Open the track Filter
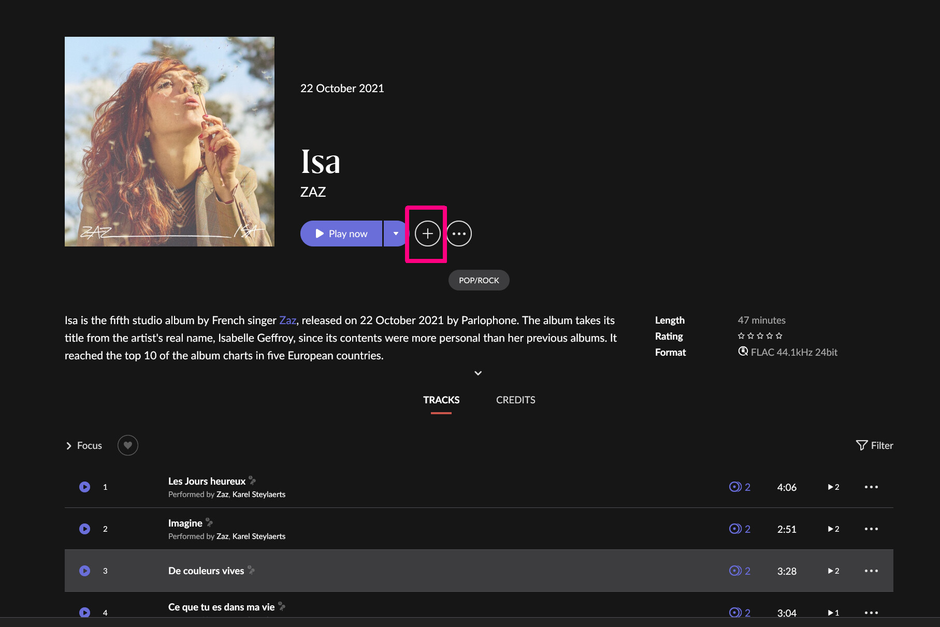The width and height of the screenshot is (940, 627). (x=874, y=445)
